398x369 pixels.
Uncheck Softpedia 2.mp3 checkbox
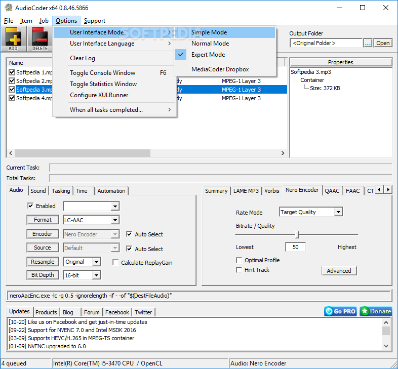click(x=12, y=80)
